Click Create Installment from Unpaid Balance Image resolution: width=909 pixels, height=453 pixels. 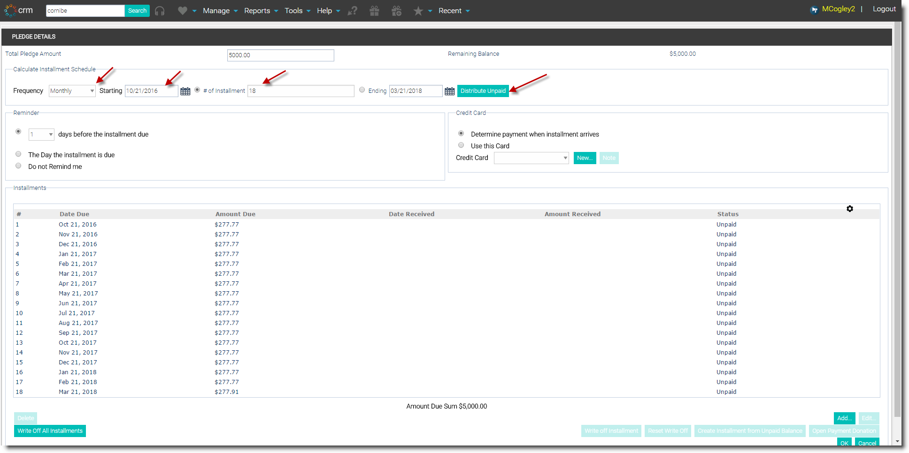click(x=750, y=431)
